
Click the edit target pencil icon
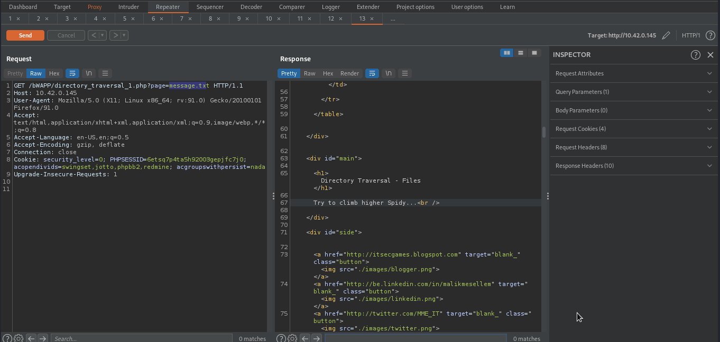point(666,35)
